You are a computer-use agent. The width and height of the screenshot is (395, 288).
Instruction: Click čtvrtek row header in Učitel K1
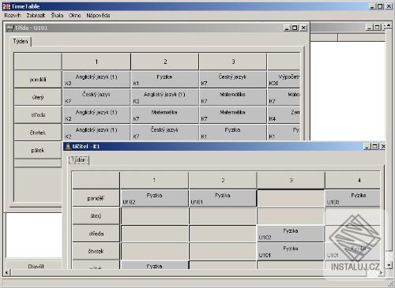pos(96,251)
